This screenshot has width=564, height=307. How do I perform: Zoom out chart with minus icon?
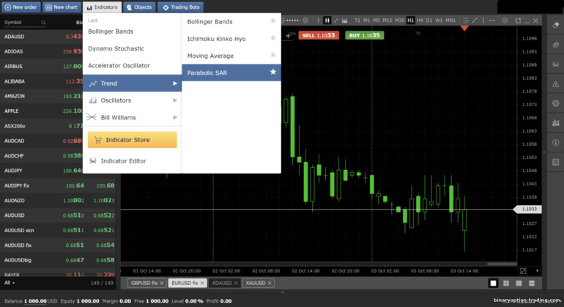[283, 21]
